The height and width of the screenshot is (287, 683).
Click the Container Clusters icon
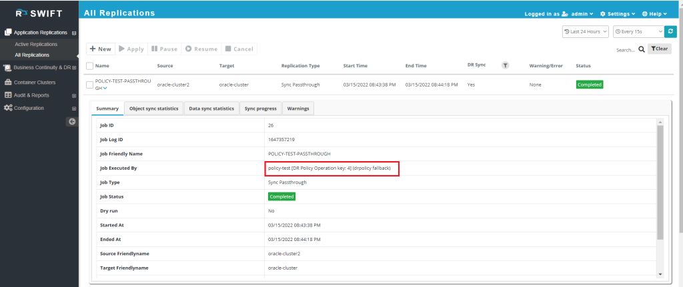(x=8, y=82)
